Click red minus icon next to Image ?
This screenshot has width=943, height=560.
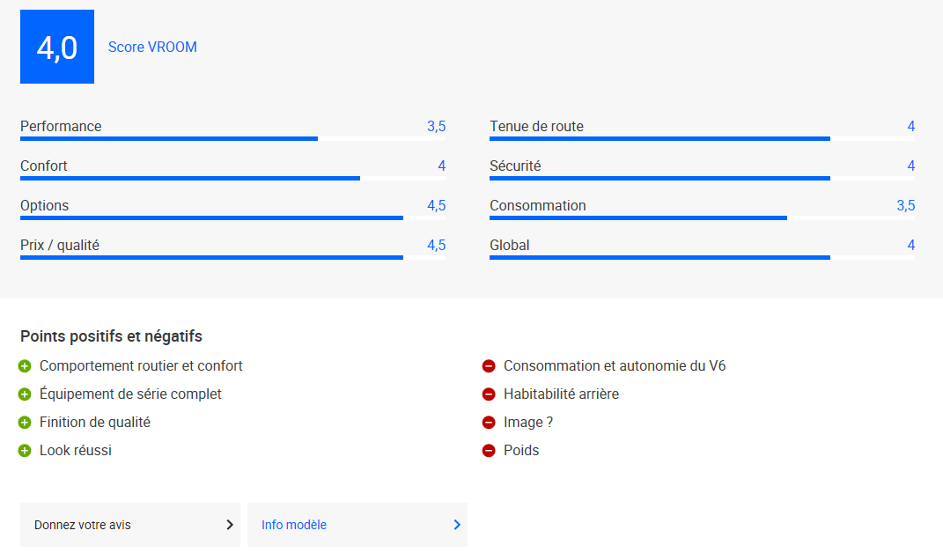click(x=489, y=423)
